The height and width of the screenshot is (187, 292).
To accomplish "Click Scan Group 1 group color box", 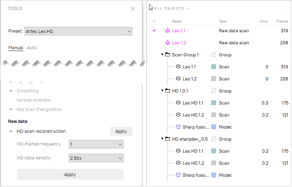I will click(x=214, y=55).
